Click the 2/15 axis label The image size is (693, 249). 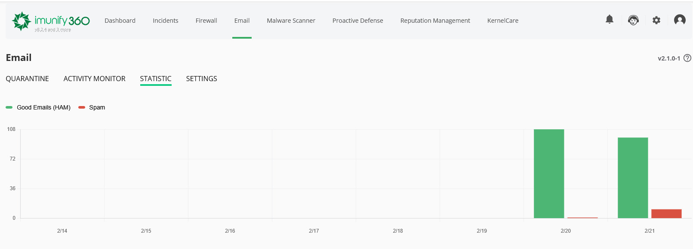(146, 231)
